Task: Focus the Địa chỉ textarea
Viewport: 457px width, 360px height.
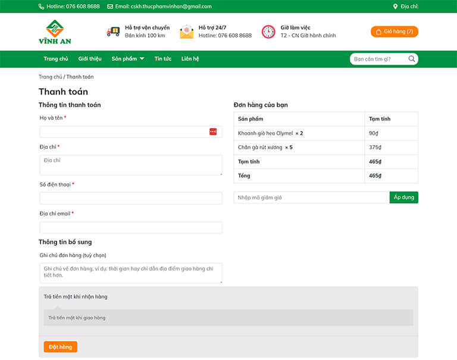Action: click(131, 165)
